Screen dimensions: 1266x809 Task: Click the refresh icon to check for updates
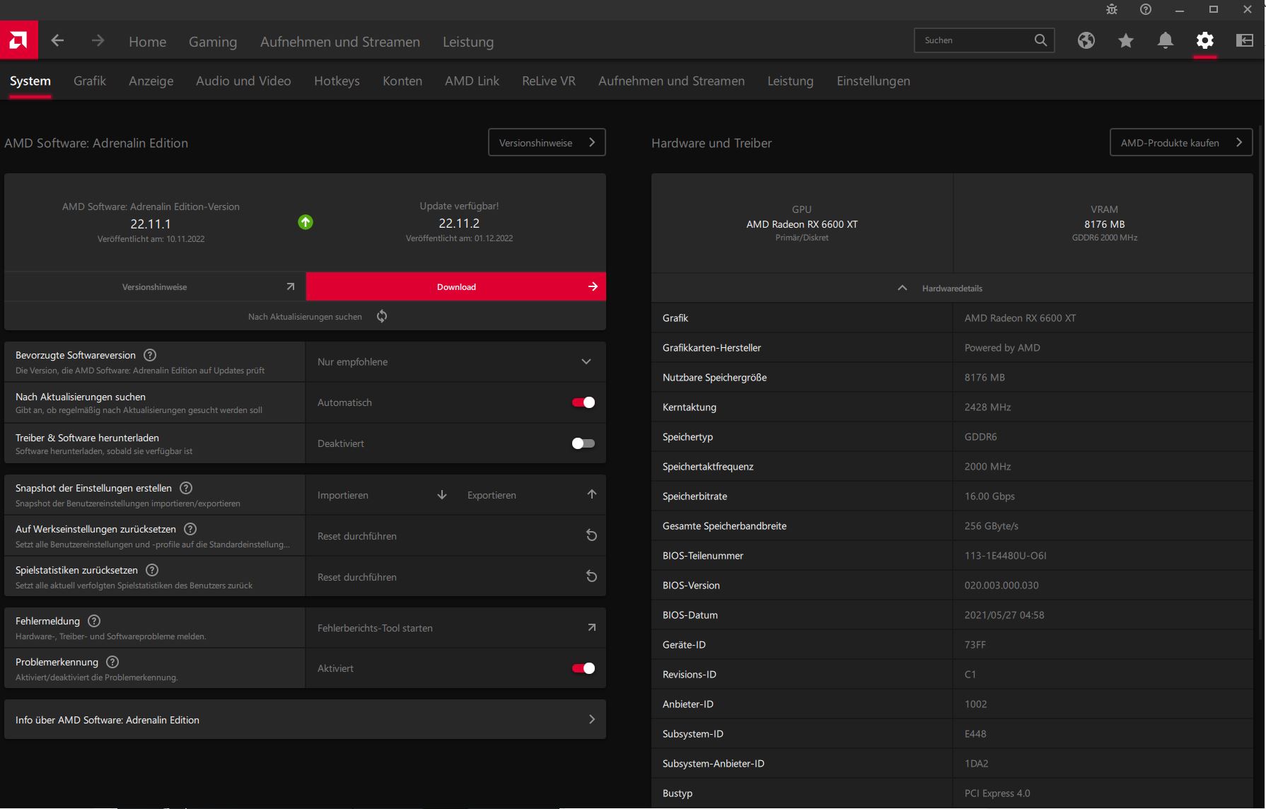click(x=382, y=316)
